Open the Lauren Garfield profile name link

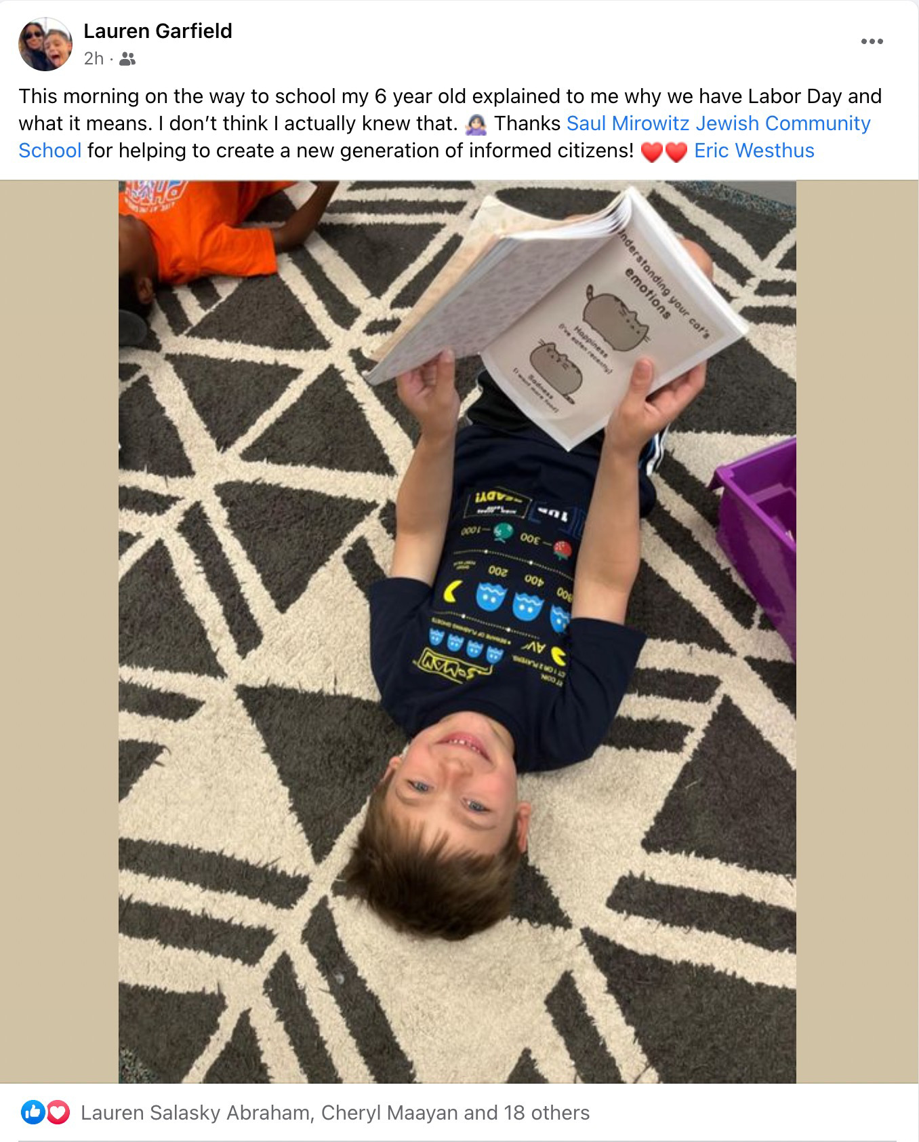pyautogui.click(x=158, y=31)
